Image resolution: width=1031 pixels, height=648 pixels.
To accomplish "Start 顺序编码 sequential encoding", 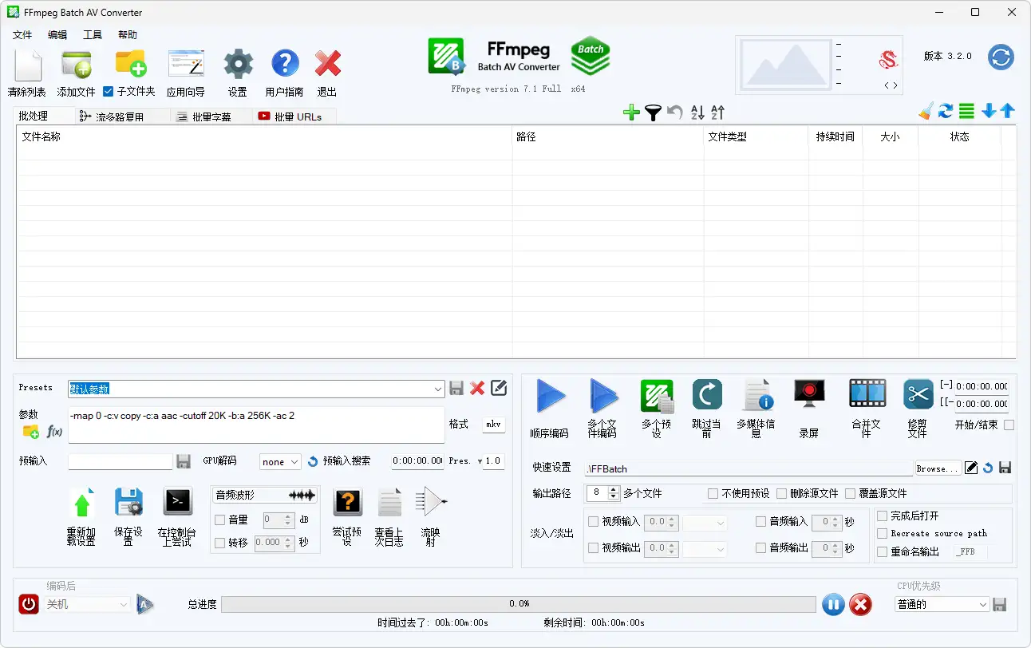I will pos(550,397).
